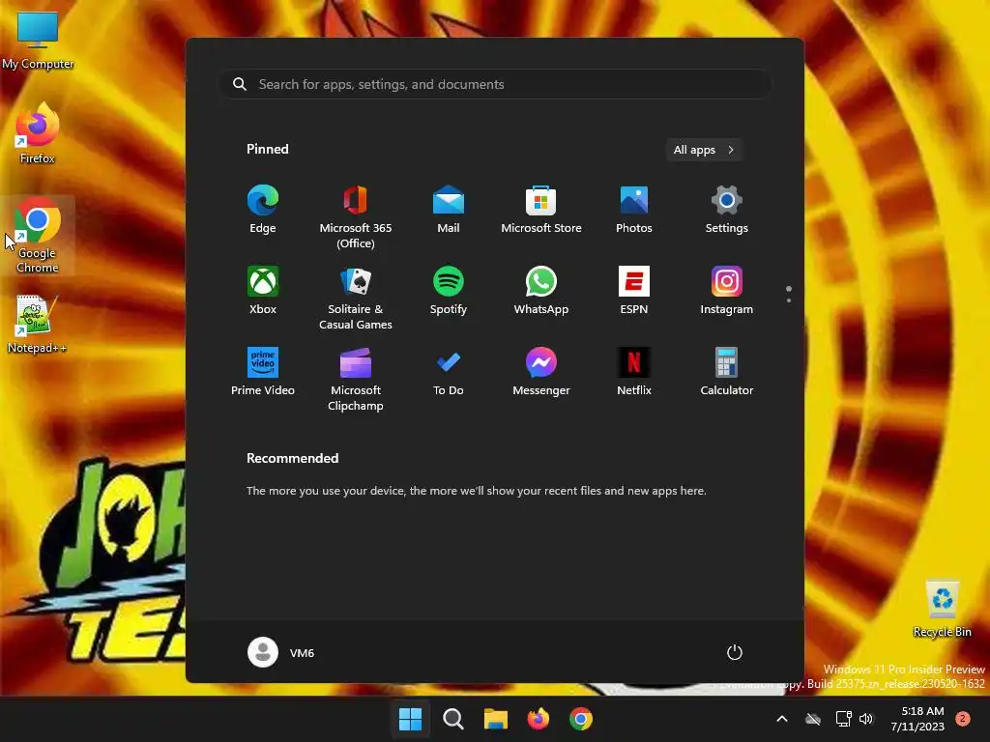
Task: Open the Mail app
Action: tap(449, 210)
